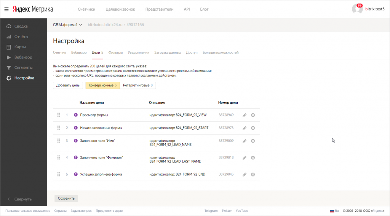Viewport: 390px width, 216px height.
Task: Open the YouTube footer link
Action: [x=242, y=211]
